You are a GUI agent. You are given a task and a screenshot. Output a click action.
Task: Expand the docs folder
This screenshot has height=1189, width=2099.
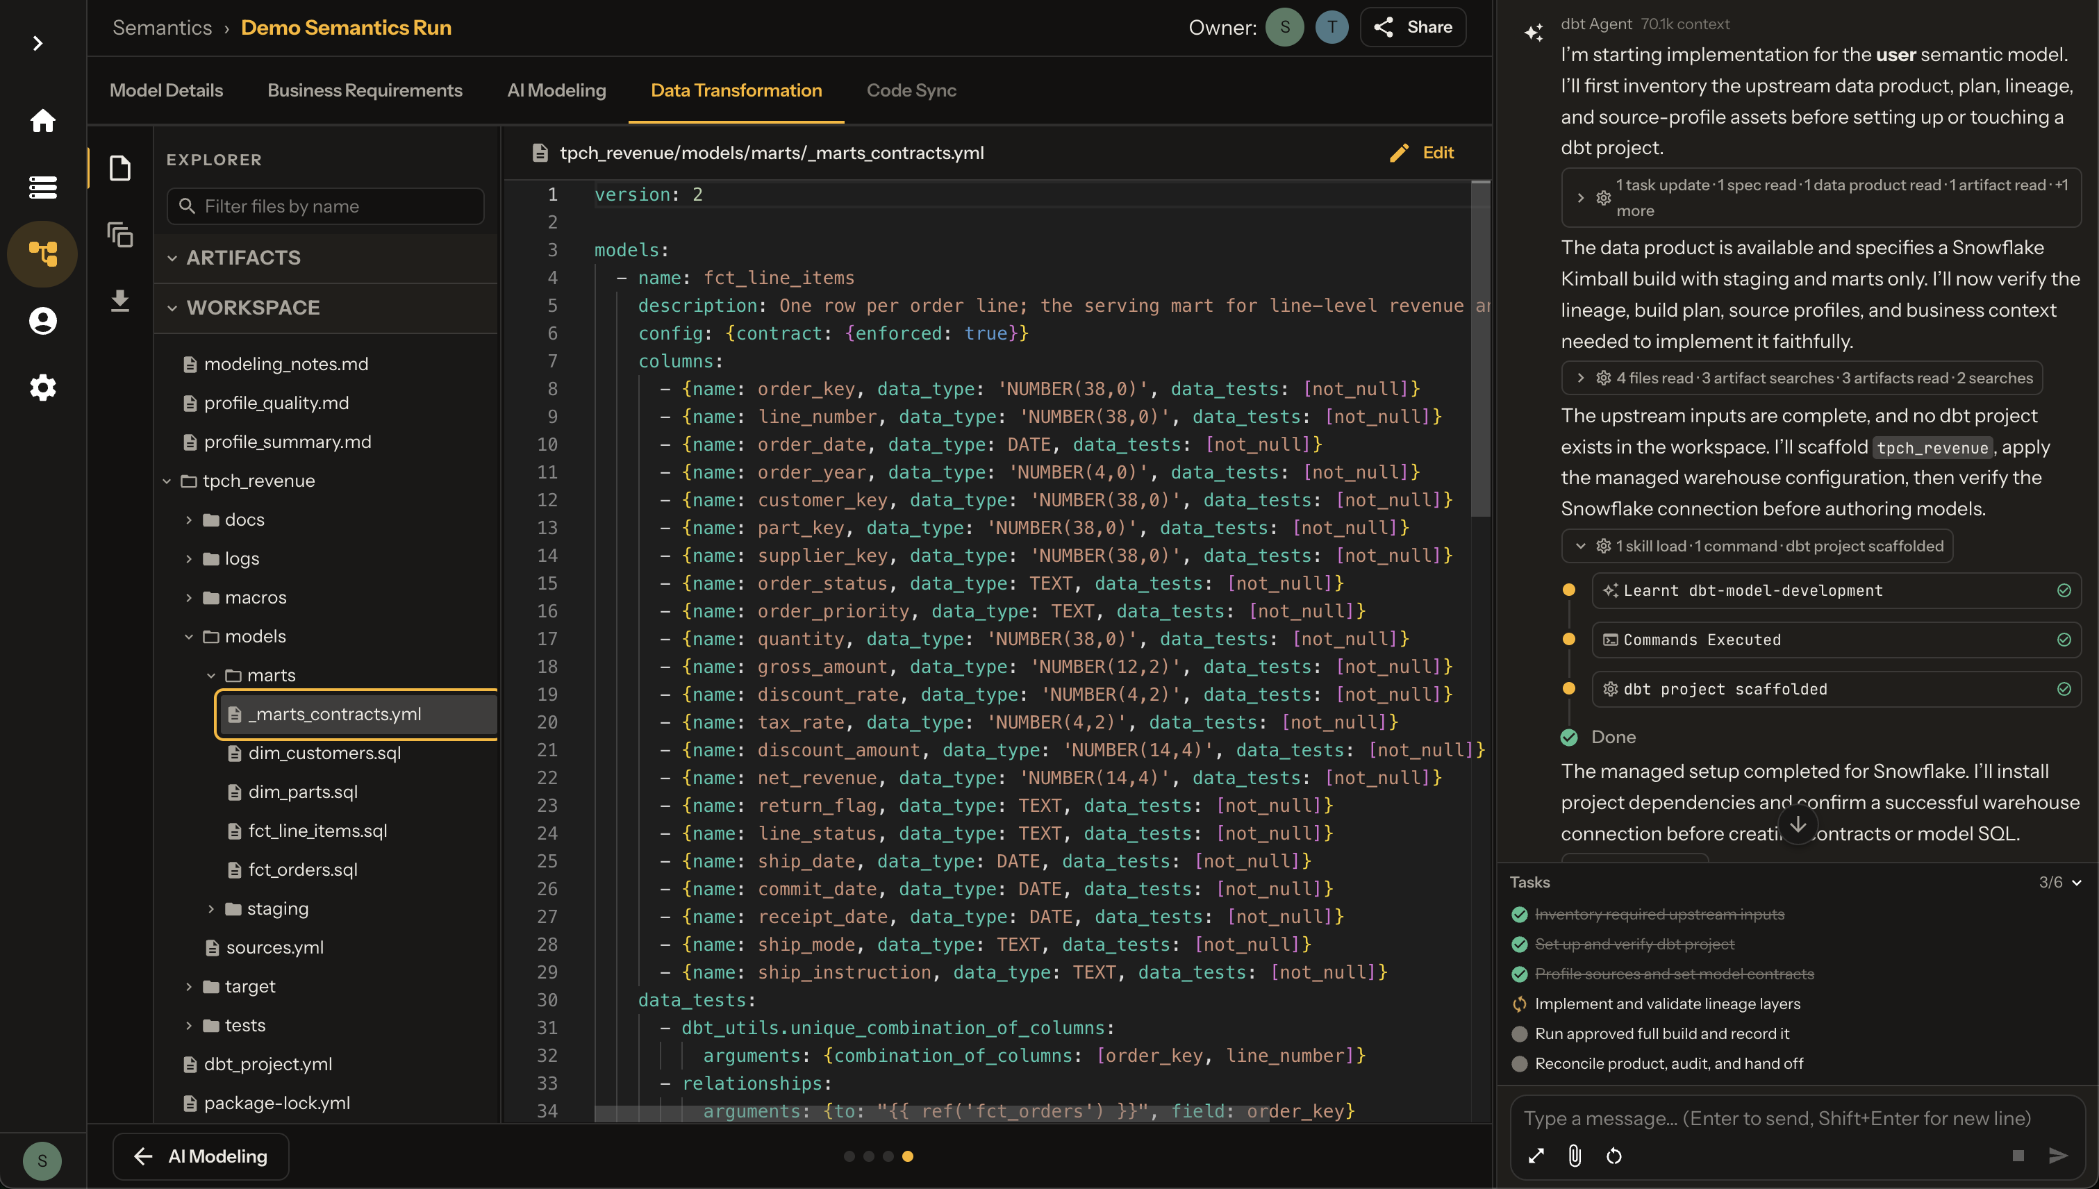(x=189, y=519)
